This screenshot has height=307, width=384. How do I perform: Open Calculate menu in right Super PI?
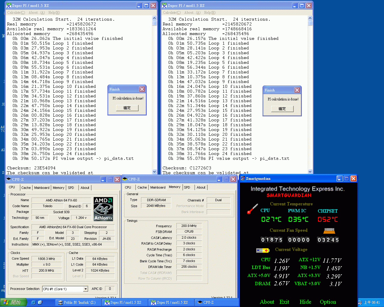(x=172, y=13)
